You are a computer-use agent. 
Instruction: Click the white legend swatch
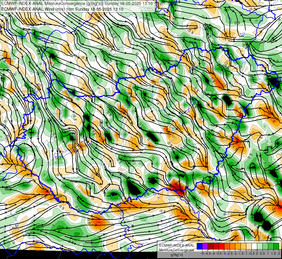(254, 246)
